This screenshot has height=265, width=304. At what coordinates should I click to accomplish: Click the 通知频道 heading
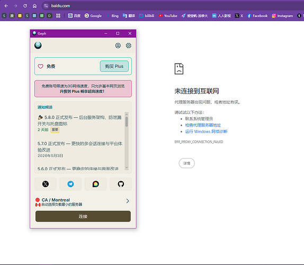pos(45,107)
